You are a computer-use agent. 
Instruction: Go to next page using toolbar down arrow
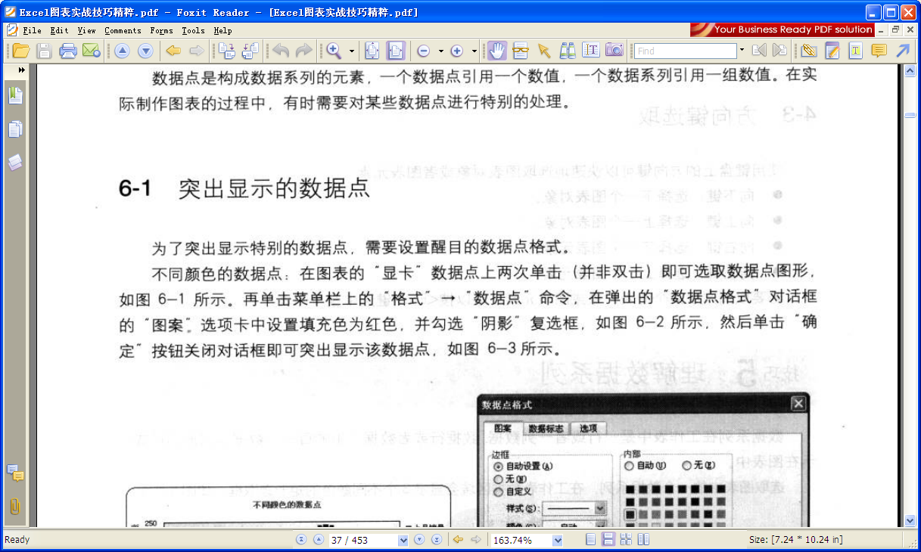(145, 51)
